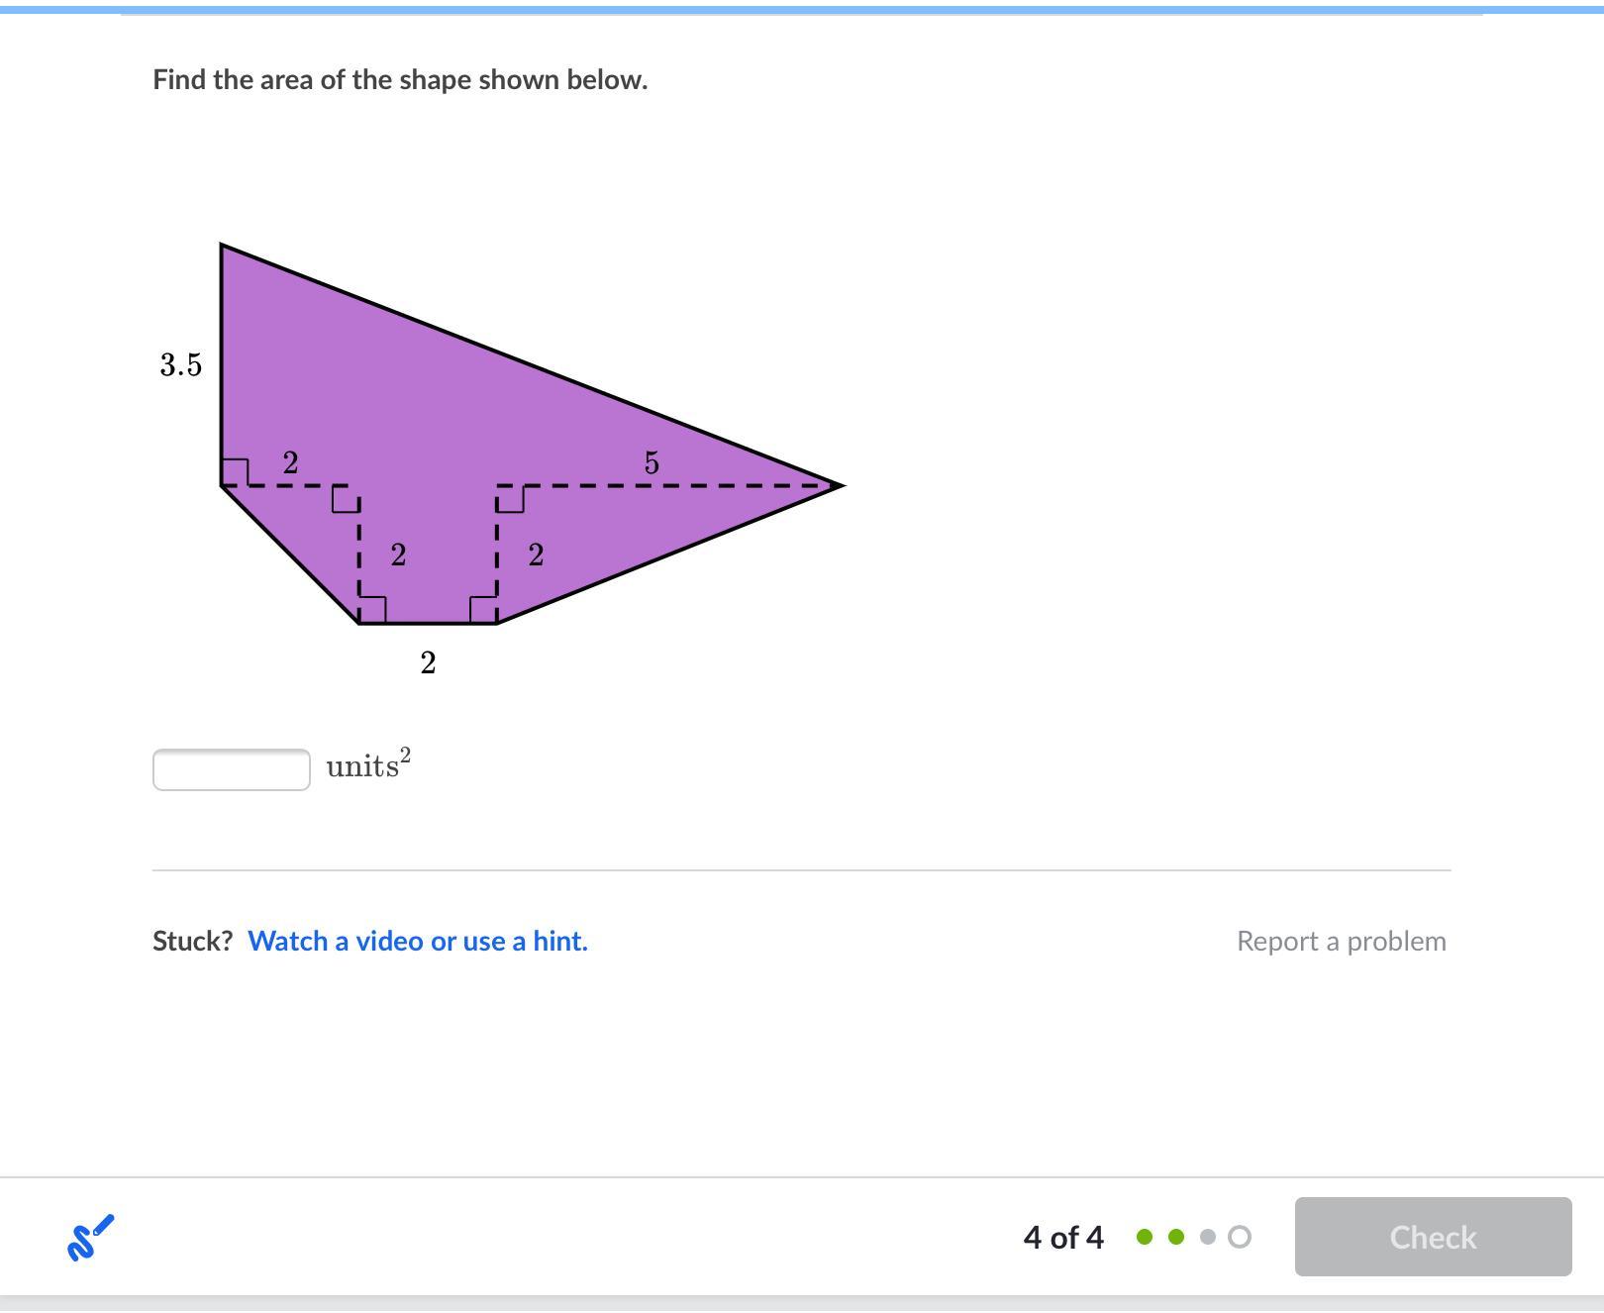1604x1313 pixels.
Task: Click the 2 label below the shape's base
Action: click(428, 662)
